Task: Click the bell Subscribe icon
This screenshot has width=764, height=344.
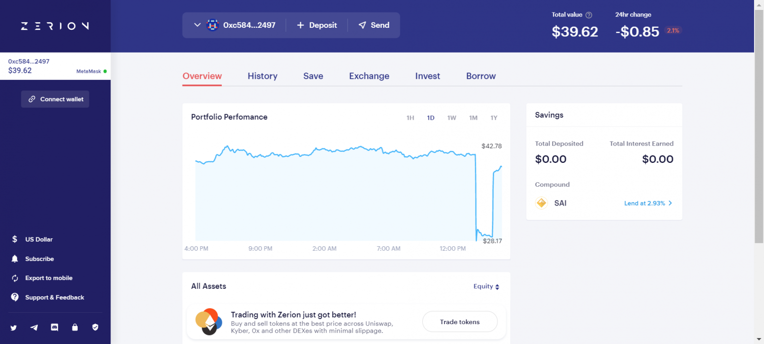Action: pos(15,259)
